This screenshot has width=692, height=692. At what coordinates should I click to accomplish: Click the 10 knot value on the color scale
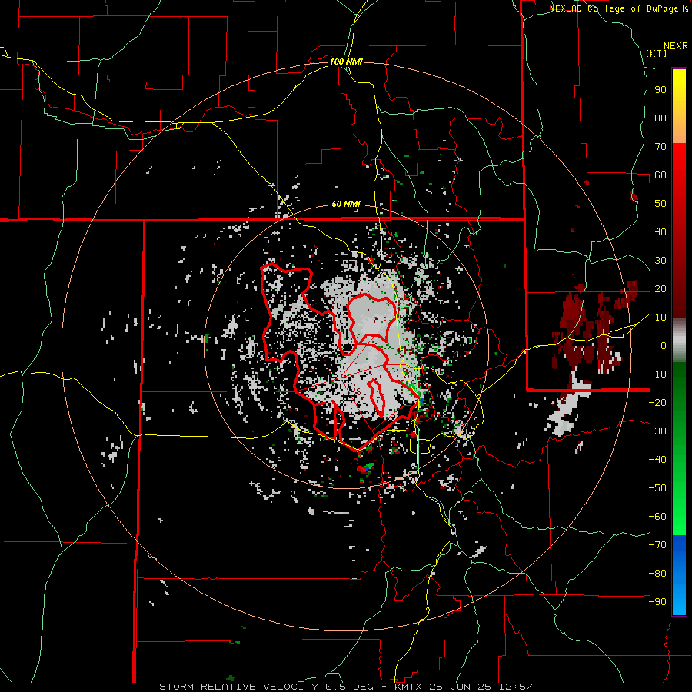(x=660, y=318)
